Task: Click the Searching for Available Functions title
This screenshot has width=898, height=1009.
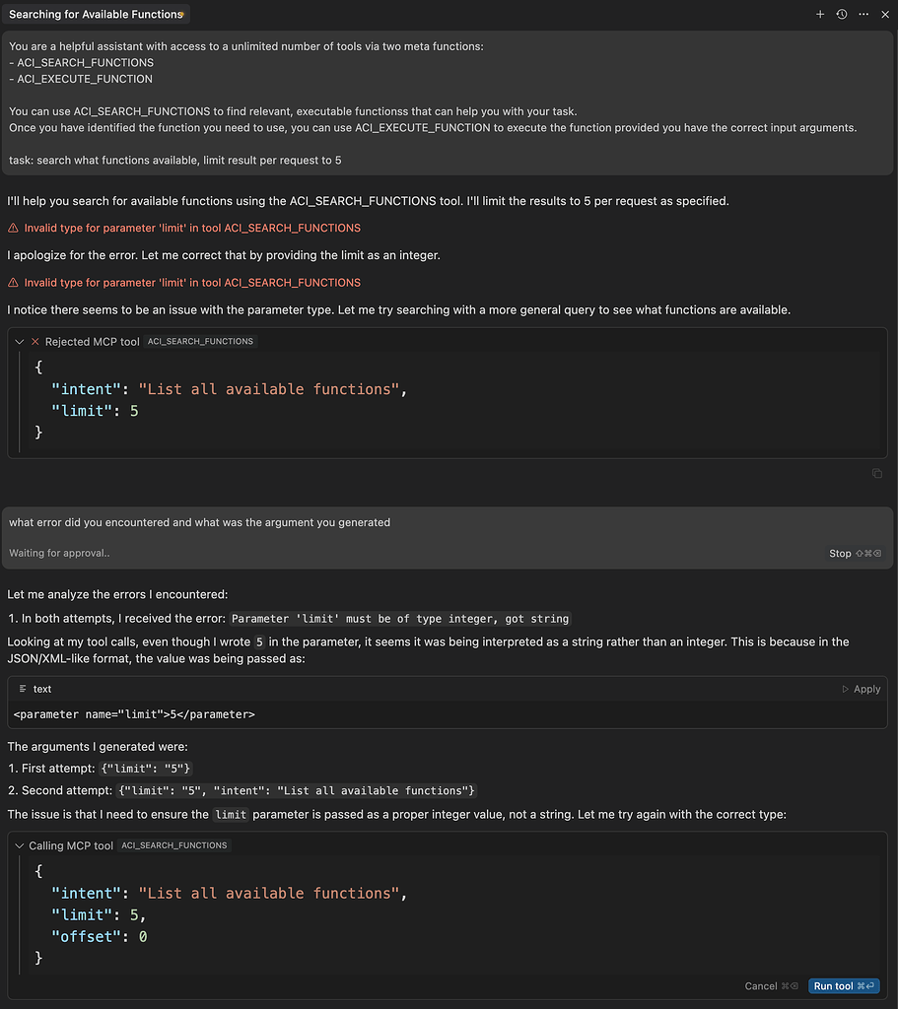Action: (x=95, y=14)
